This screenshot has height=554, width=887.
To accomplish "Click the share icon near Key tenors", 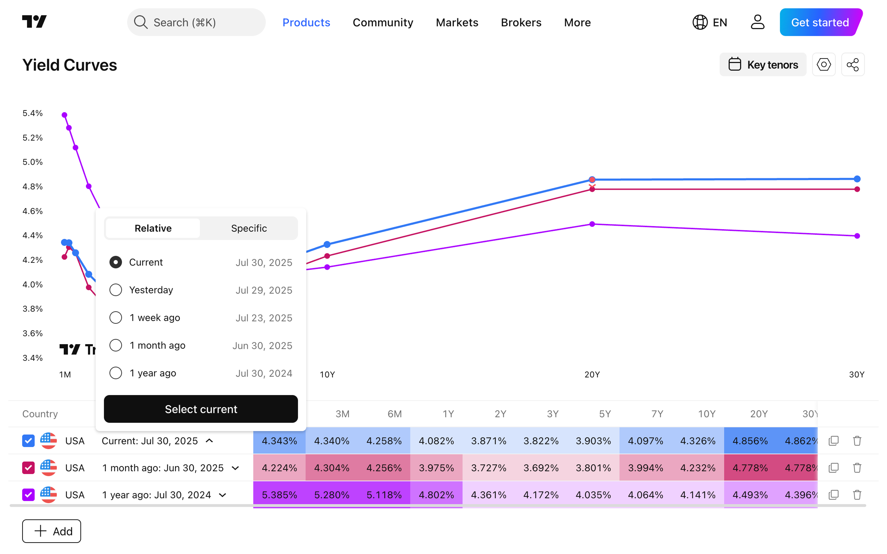I will click(x=853, y=65).
